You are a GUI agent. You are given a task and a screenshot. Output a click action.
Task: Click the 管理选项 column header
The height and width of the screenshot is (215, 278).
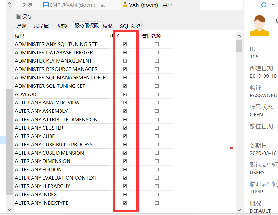point(157,36)
